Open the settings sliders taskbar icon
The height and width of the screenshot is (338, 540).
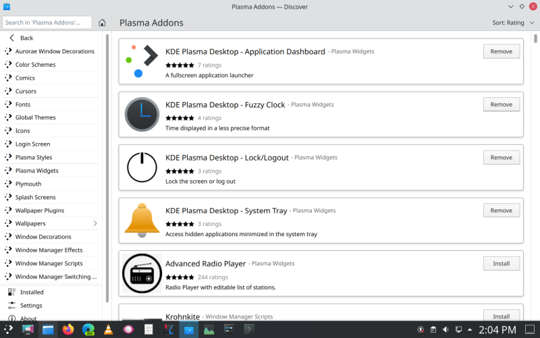click(229, 329)
